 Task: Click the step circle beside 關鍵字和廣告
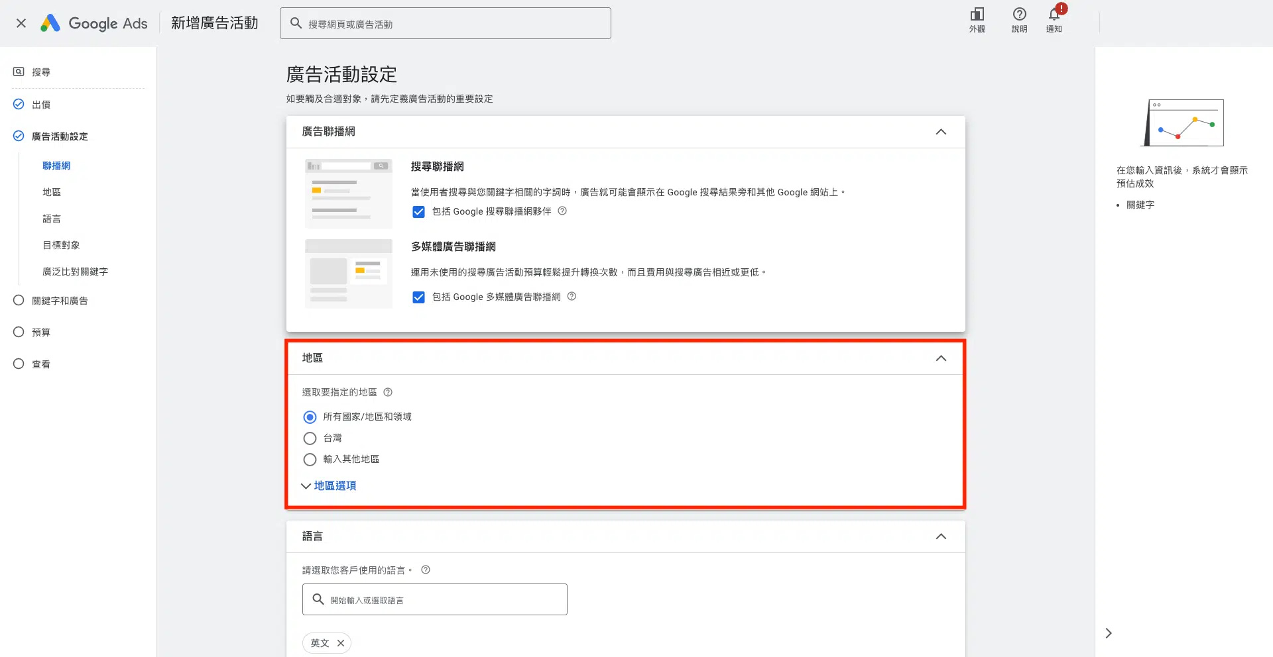click(x=19, y=300)
